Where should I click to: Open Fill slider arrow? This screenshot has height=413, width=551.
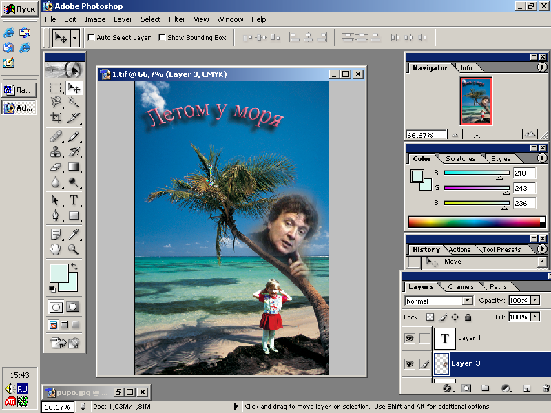click(535, 317)
